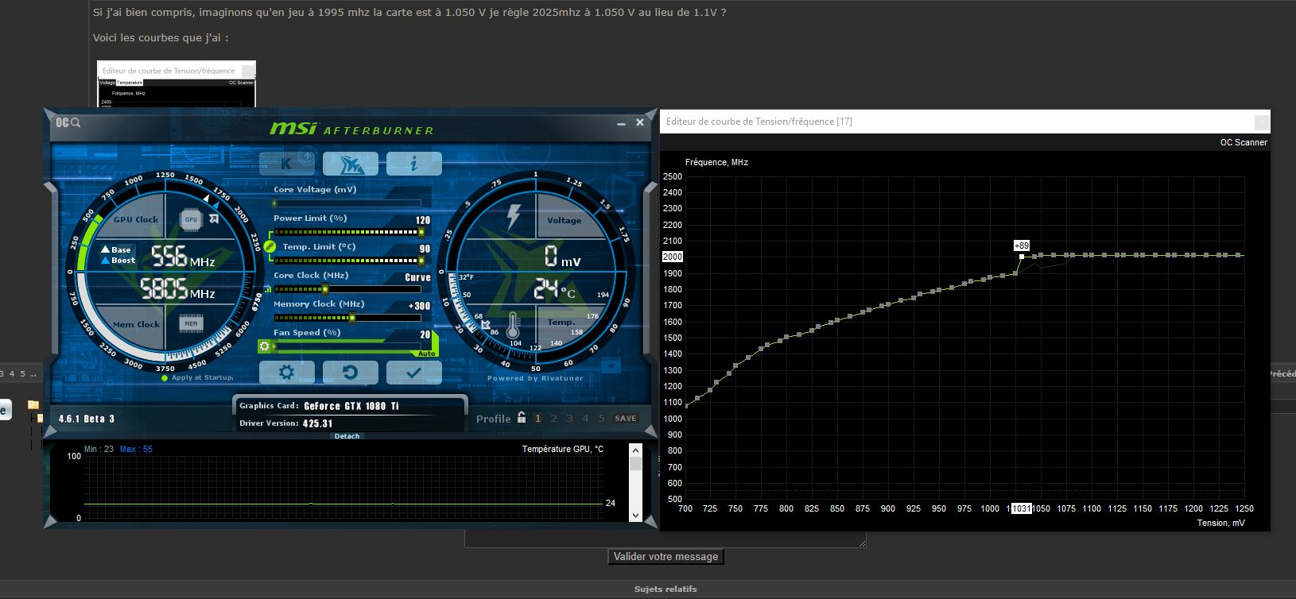This screenshot has width=1296, height=599.
Task: Click the Temp. gauge label
Action: pyautogui.click(x=561, y=322)
